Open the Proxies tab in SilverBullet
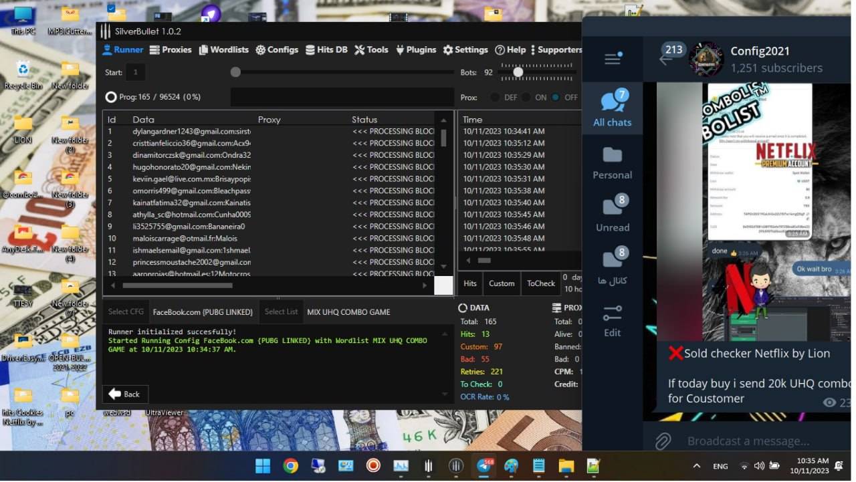 click(171, 49)
